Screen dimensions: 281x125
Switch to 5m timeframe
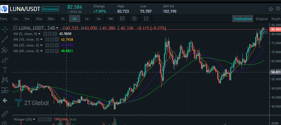pos(27,19)
